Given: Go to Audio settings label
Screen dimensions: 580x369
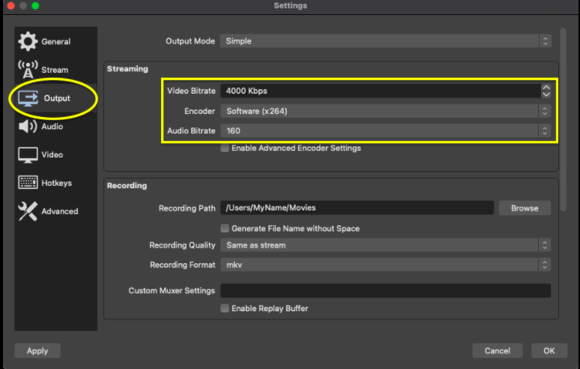Looking at the screenshot, I should 52,127.
